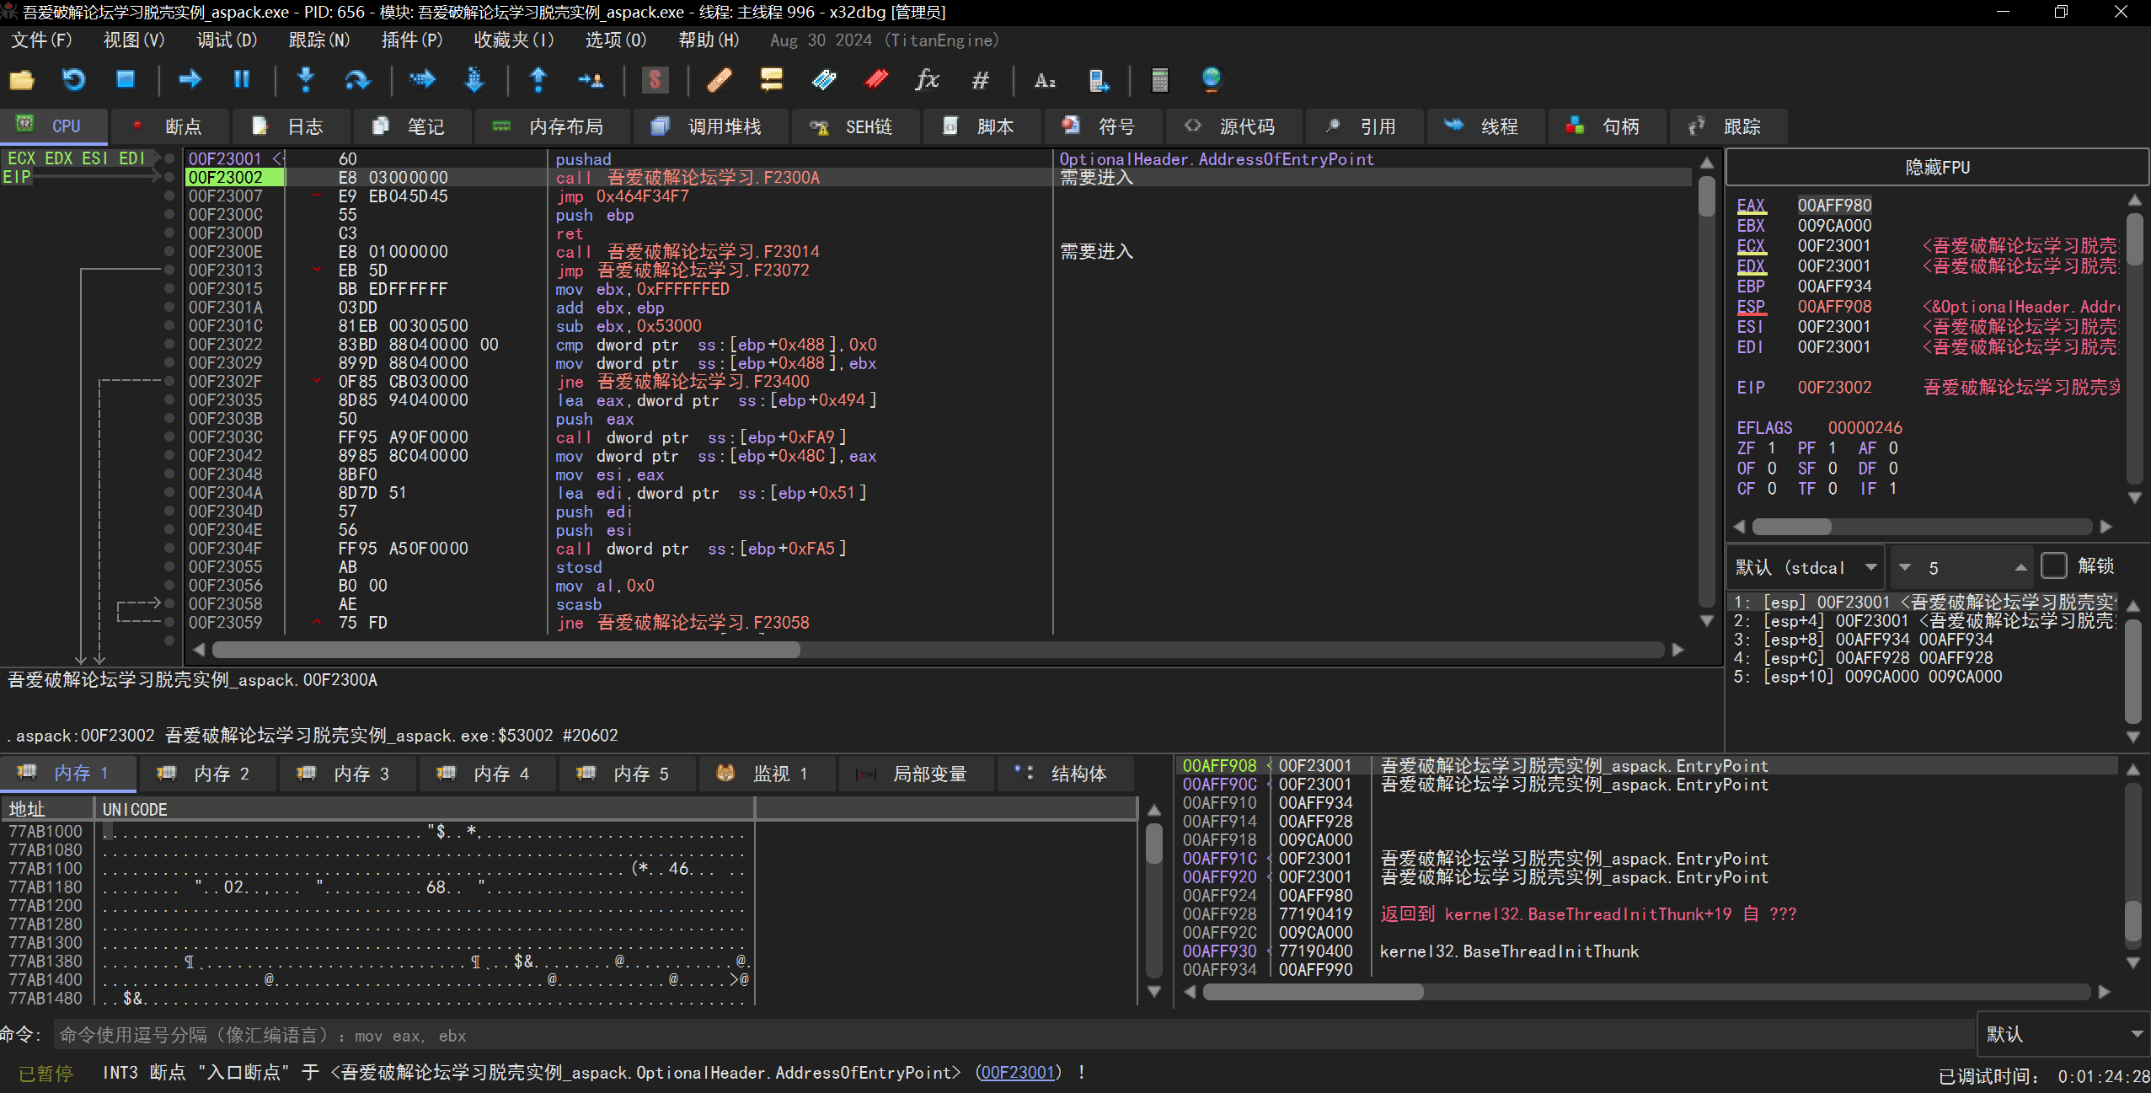This screenshot has height=1093, width=2151.
Task: Click the step into icon
Action: [306, 80]
